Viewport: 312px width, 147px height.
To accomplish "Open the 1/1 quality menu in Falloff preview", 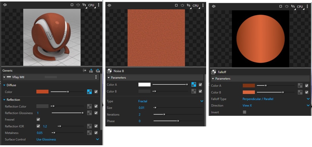I will [x=293, y=7].
